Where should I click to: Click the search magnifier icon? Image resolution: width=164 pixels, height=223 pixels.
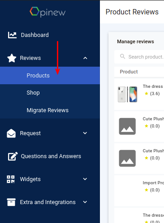click(123, 56)
